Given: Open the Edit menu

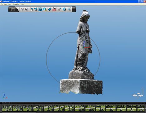Looking at the screenshot, I should 5,4.
